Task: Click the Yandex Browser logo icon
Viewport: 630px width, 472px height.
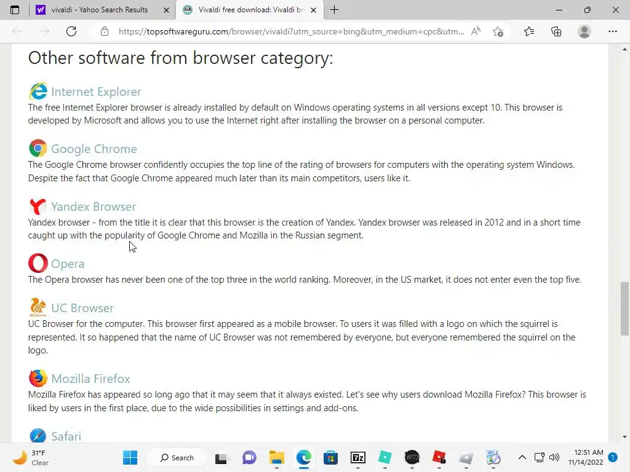Action: pos(38,206)
